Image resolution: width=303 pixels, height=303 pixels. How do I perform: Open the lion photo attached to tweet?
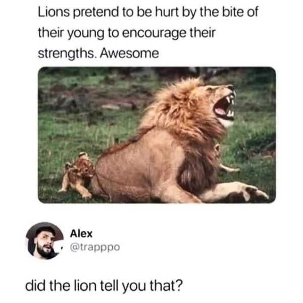click(157, 135)
